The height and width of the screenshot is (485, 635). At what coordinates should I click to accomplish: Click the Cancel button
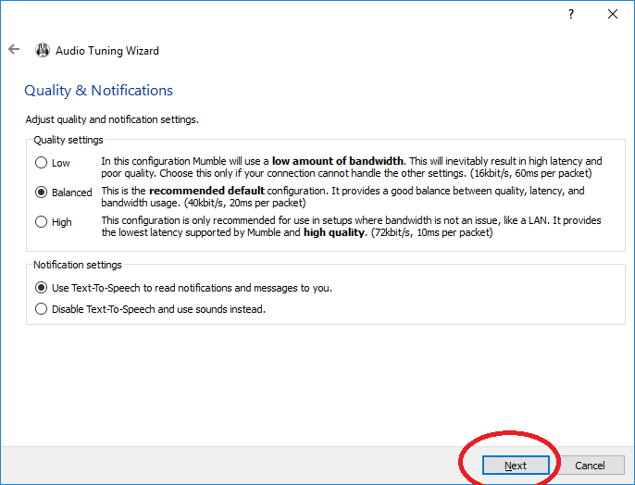coord(590,466)
